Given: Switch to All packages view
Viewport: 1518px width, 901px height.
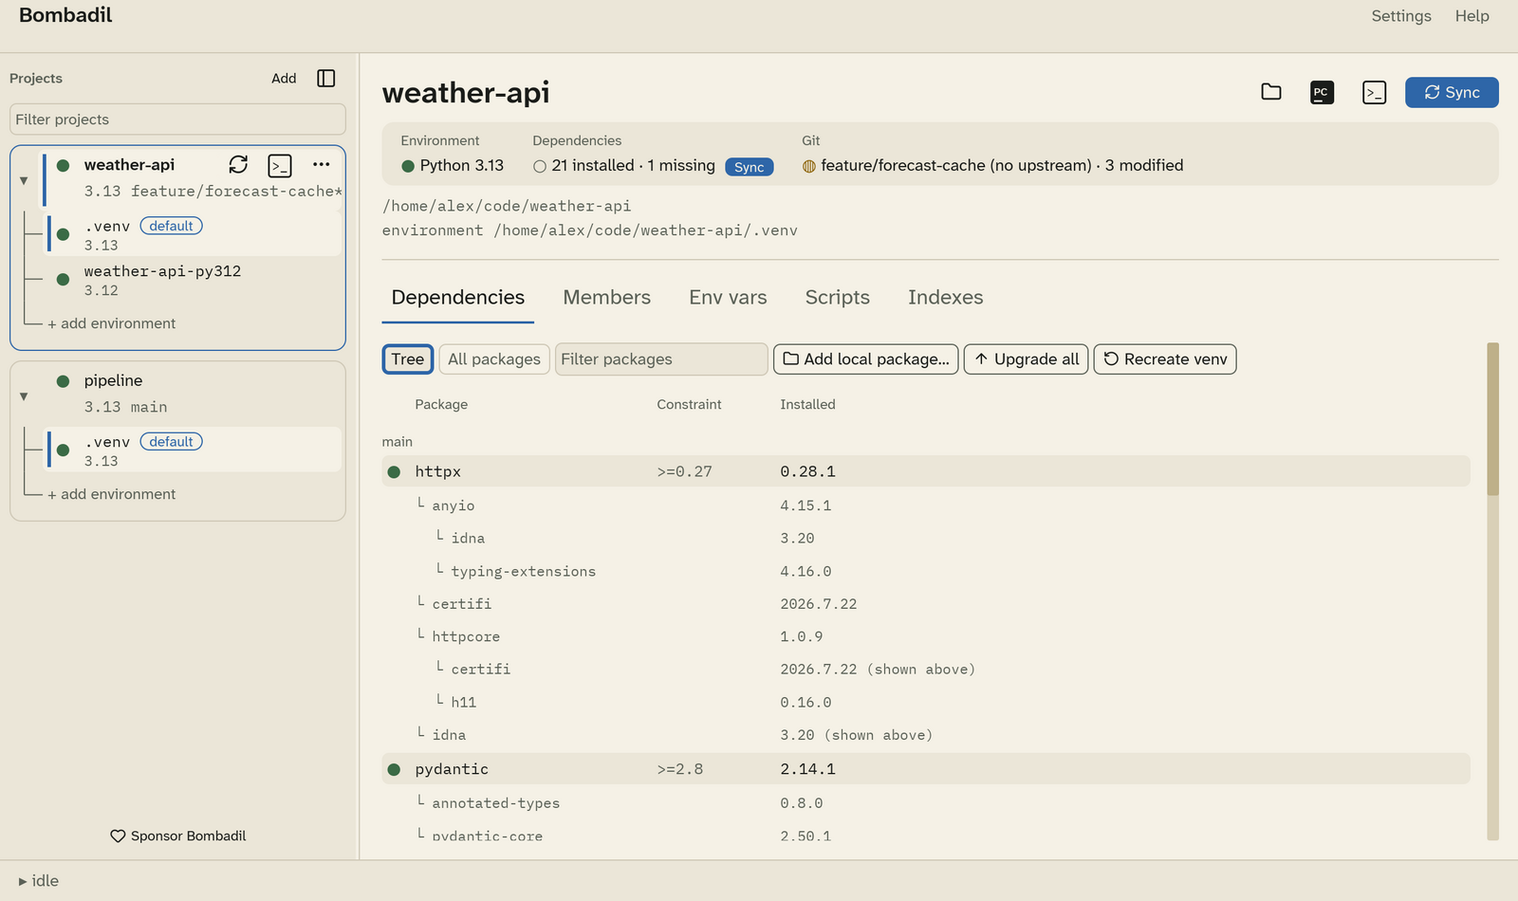Looking at the screenshot, I should tap(494, 359).
